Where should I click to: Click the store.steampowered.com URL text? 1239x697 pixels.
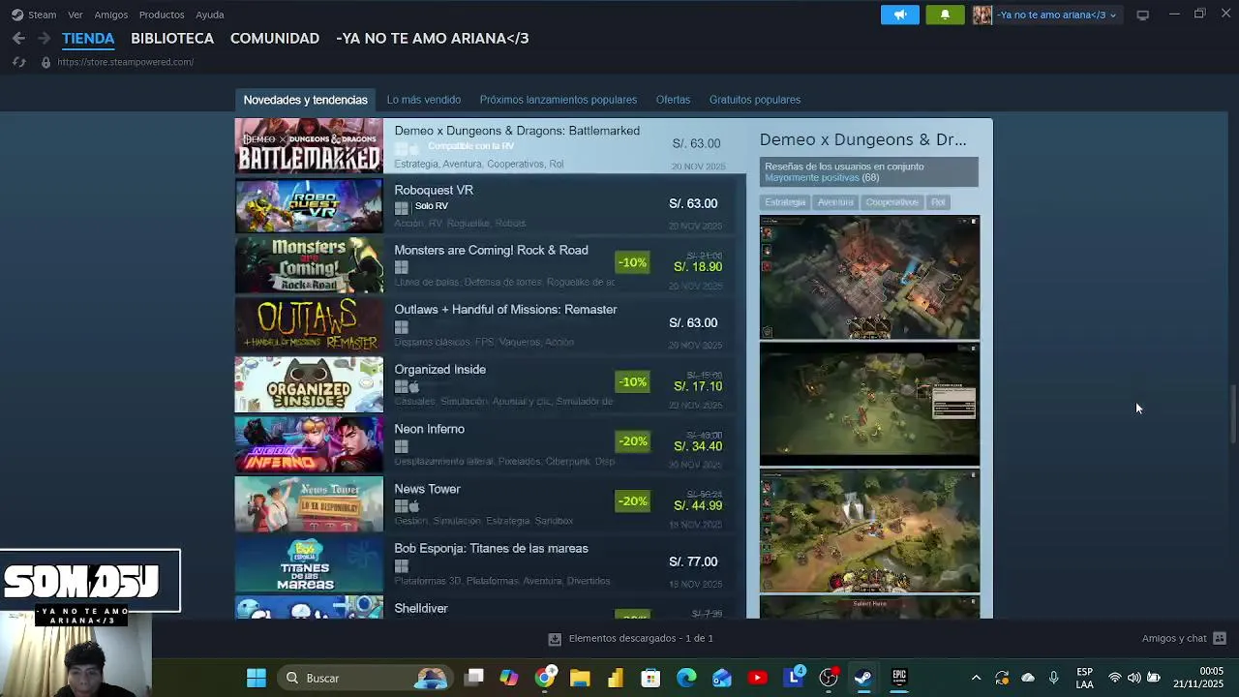coord(125,62)
